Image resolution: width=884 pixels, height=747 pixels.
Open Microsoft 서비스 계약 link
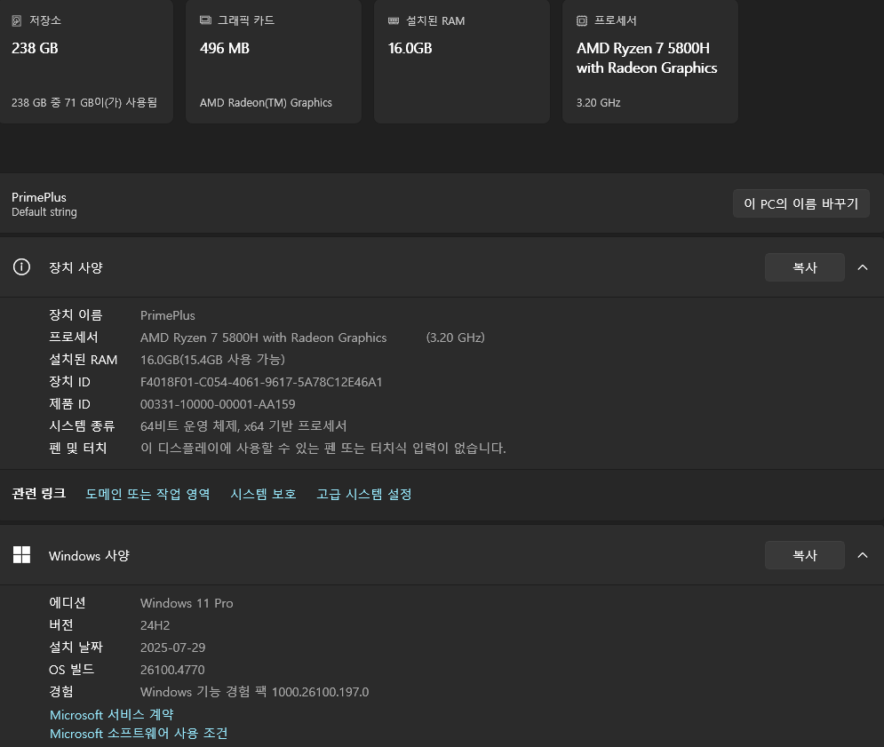tap(112, 715)
